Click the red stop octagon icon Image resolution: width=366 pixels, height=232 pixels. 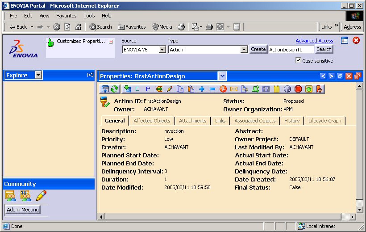298,89
